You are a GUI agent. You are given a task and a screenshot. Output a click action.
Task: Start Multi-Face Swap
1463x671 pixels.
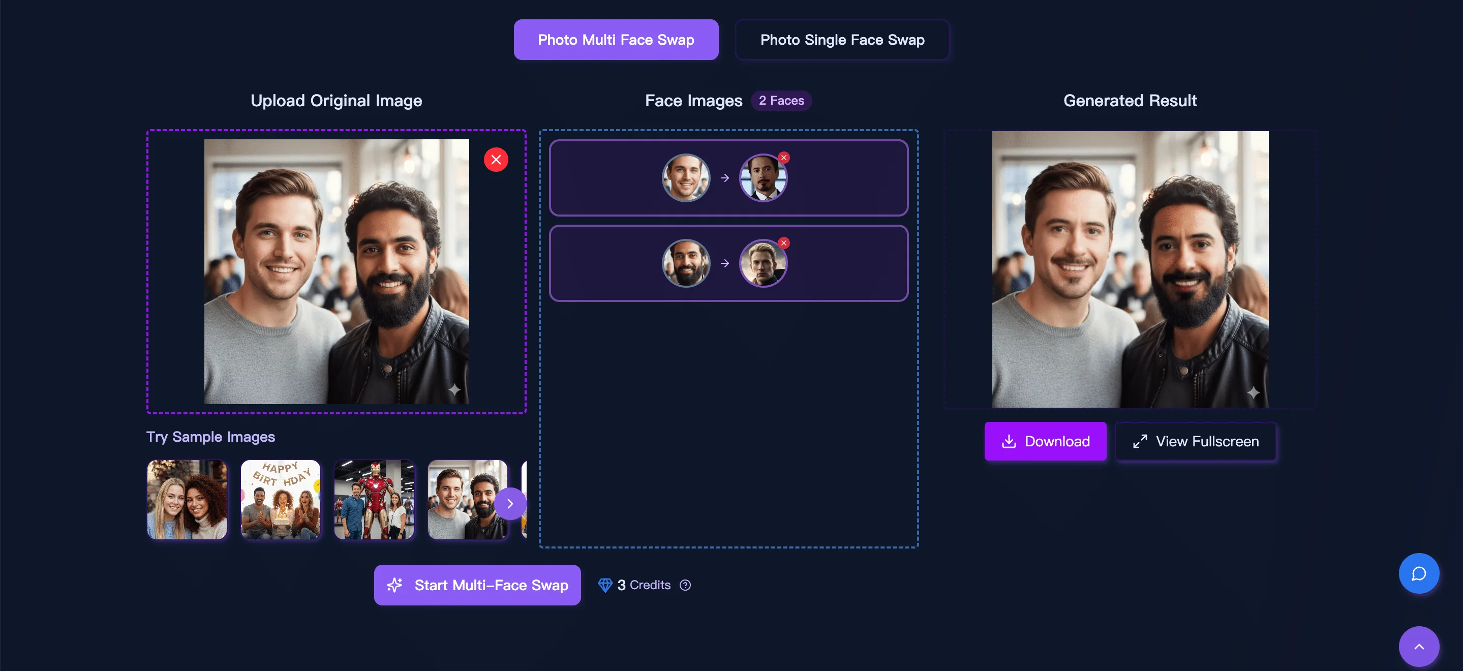[477, 585]
